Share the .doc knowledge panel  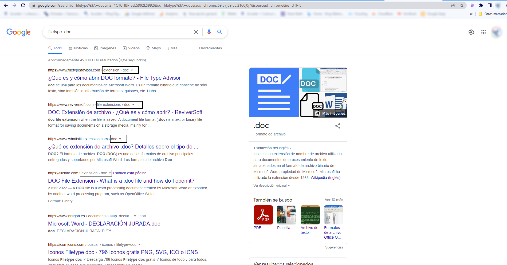(x=338, y=126)
